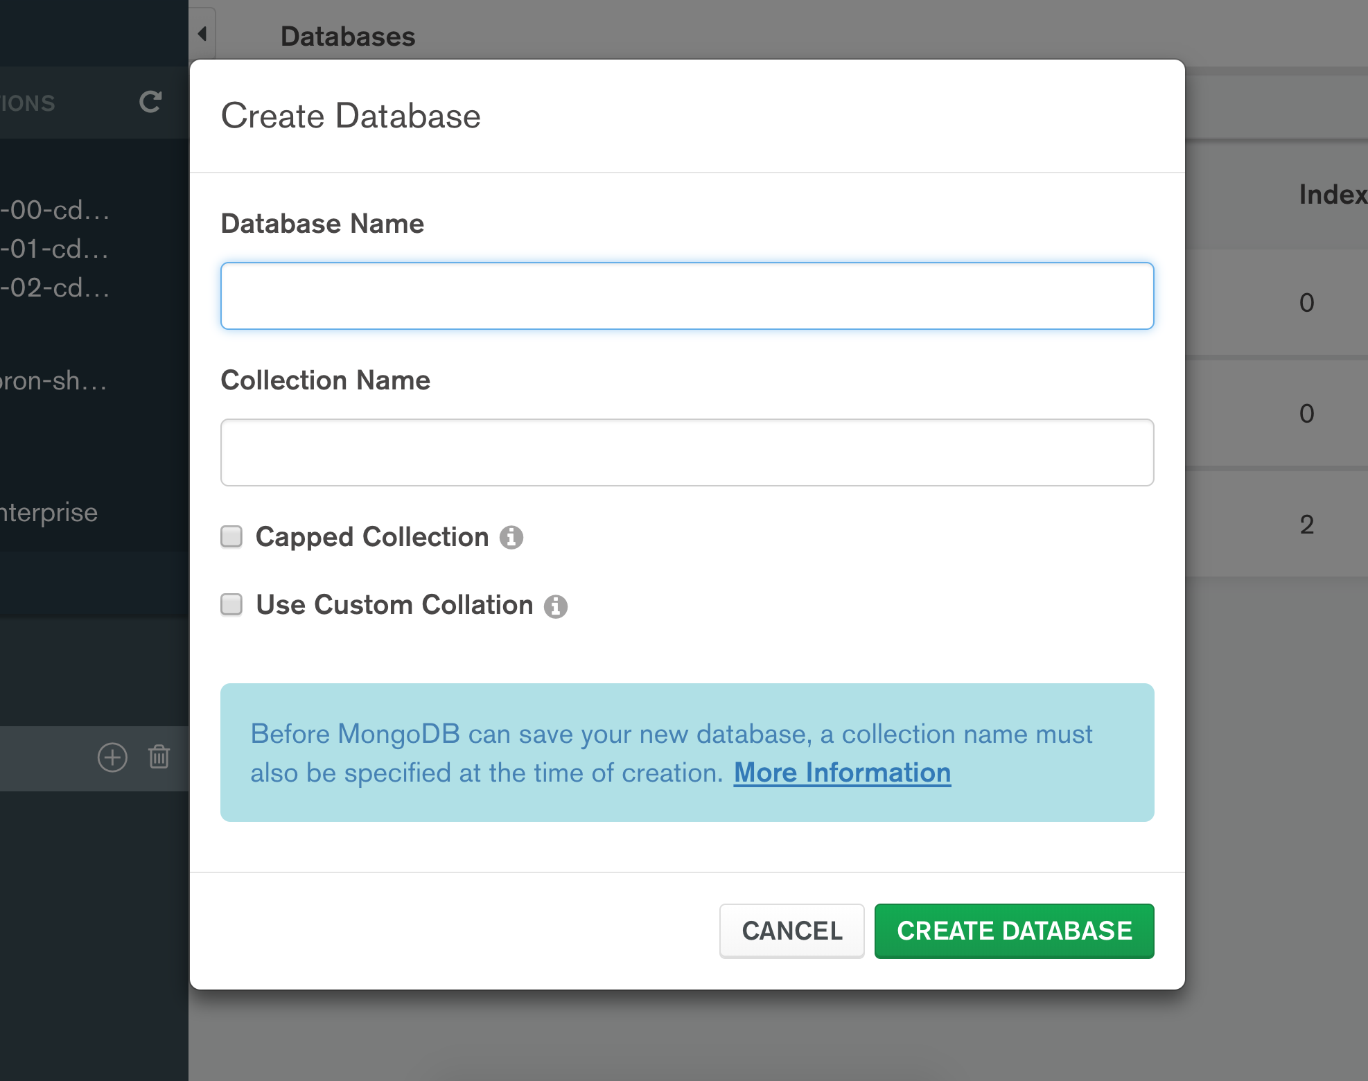The height and width of the screenshot is (1081, 1368).
Task: Click the plus icon to create a database
Action: [x=112, y=757]
